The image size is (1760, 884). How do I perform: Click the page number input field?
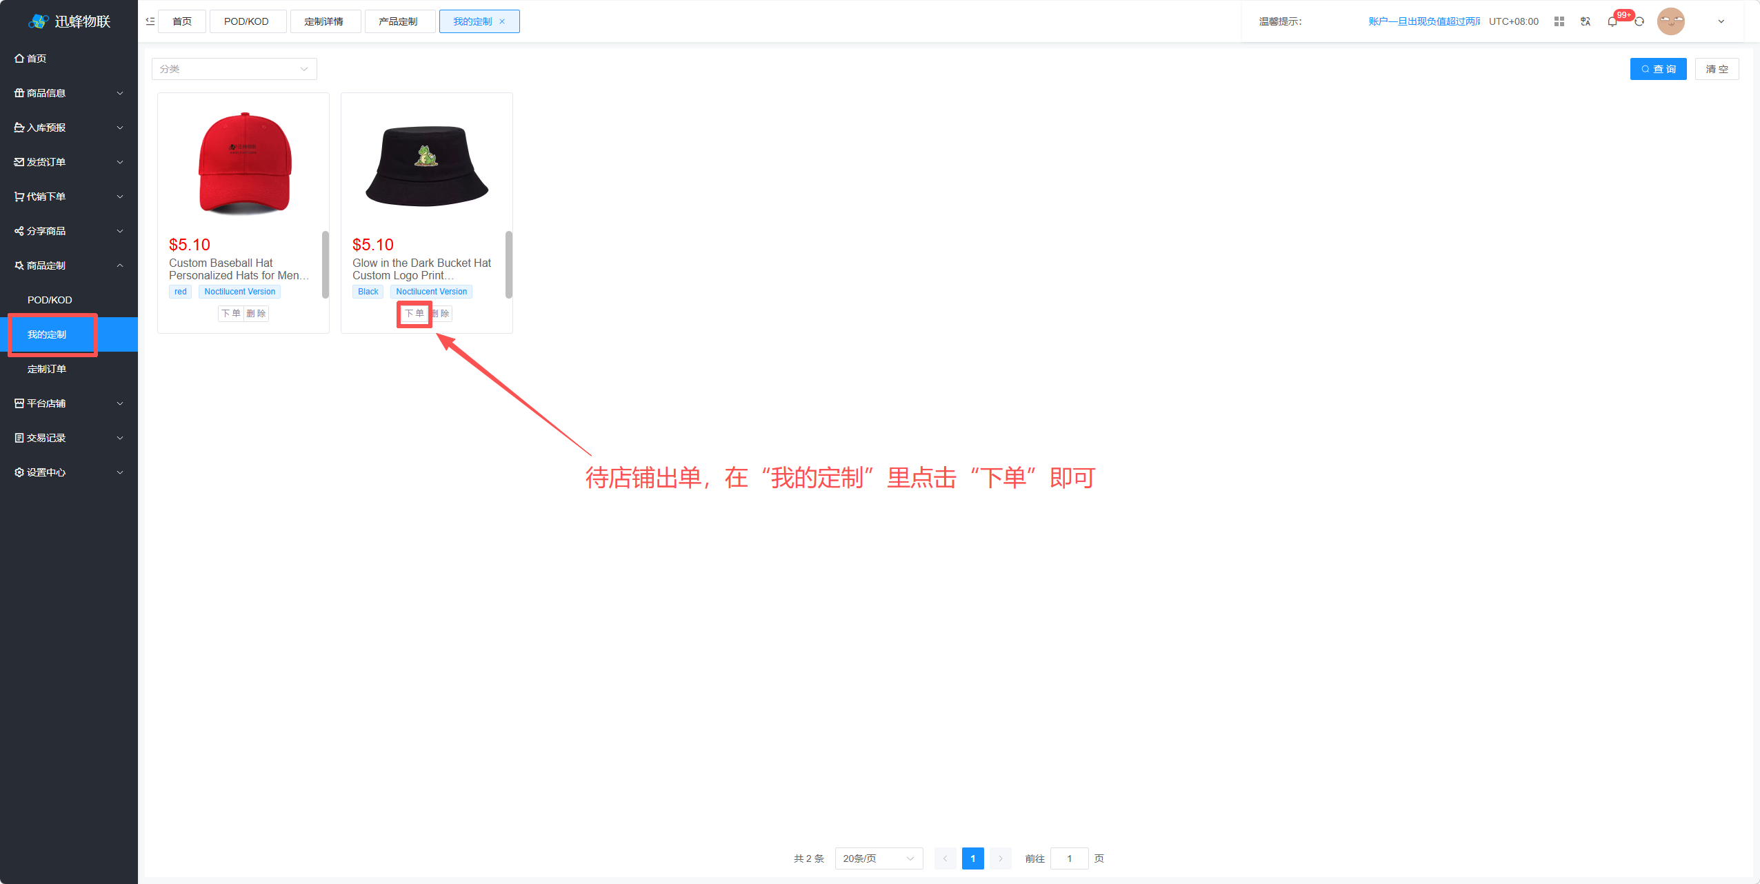[x=1069, y=858]
